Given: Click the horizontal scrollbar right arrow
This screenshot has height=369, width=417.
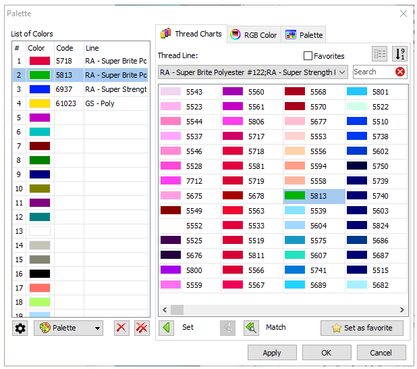Looking at the screenshot, I should tap(402, 310).
